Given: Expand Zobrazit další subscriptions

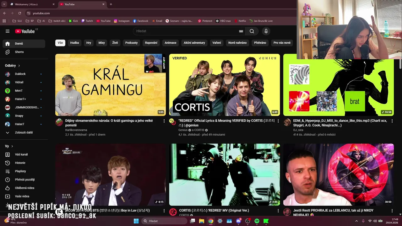Looking at the screenshot, I should (24, 132).
